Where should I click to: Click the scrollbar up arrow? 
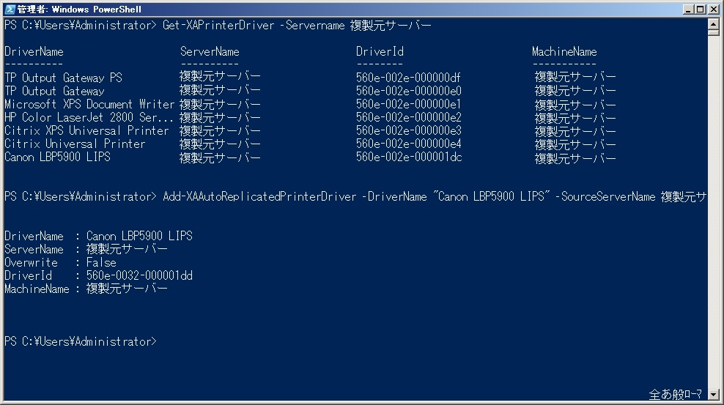(x=714, y=23)
